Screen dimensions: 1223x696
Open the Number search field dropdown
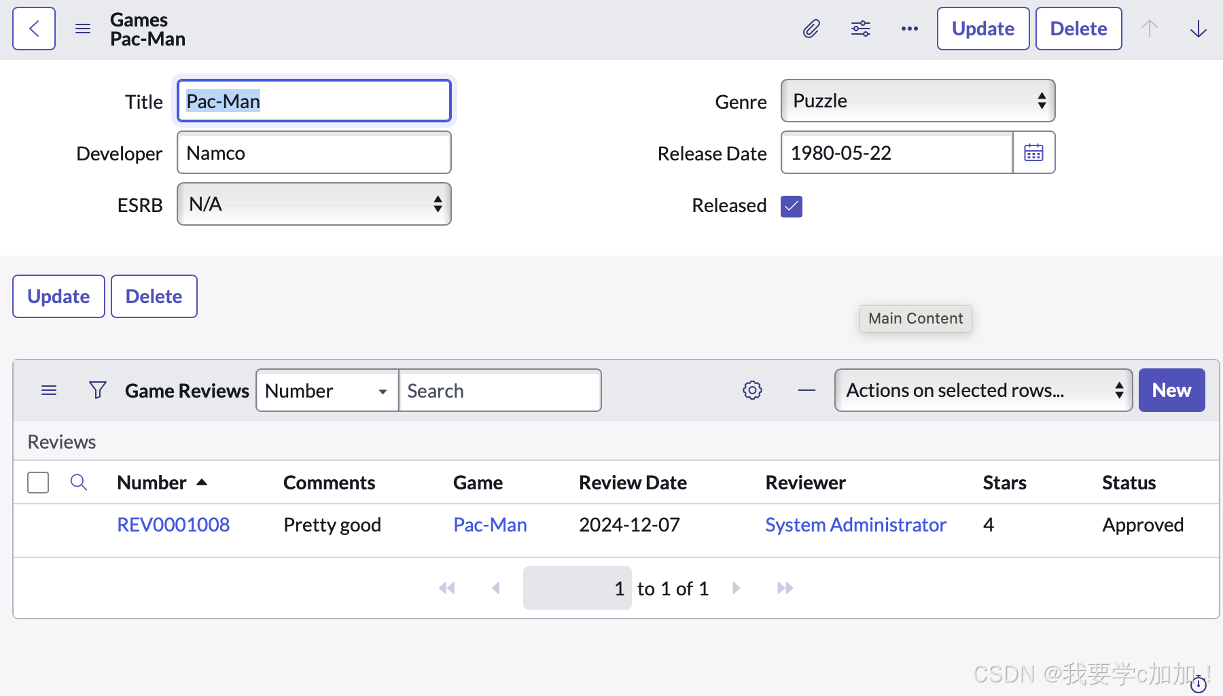327,390
